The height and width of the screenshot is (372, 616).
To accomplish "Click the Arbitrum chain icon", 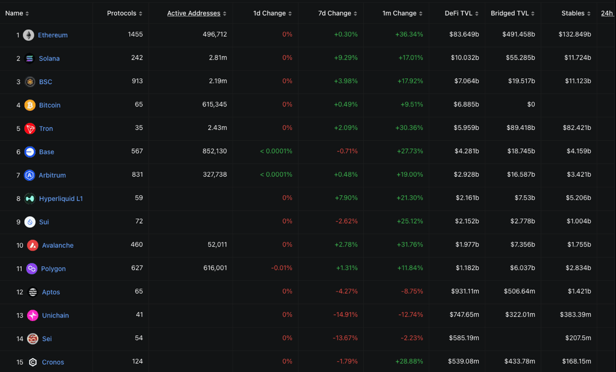I will coord(29,175).
